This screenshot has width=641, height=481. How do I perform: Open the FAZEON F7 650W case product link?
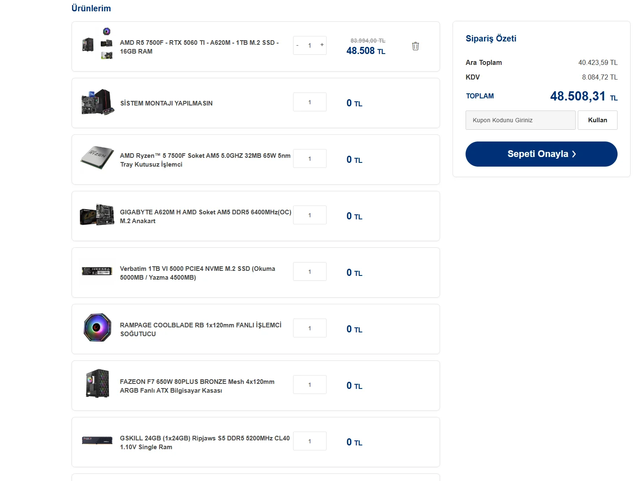(197, 386)
